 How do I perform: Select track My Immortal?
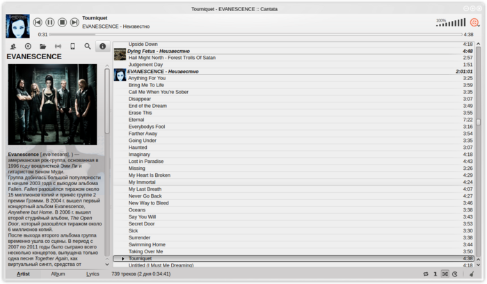294,182
